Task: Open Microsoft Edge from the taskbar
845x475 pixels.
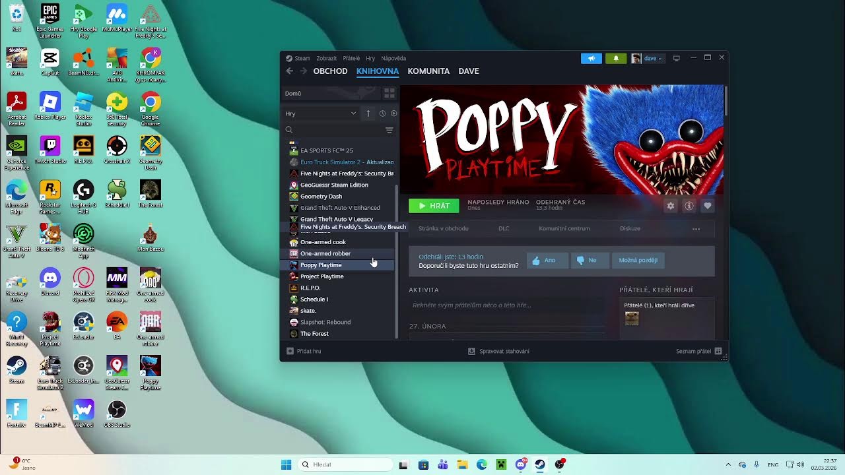Action: point(482,465)
